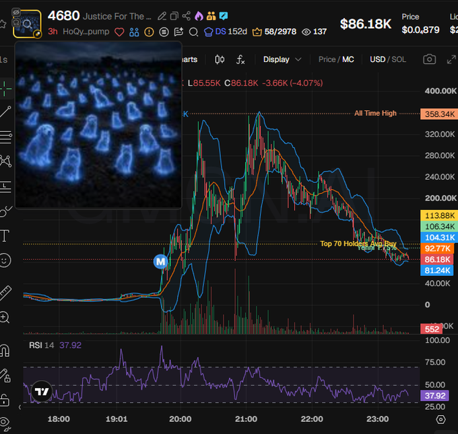This screenshot has height=434, width=458.
Task: Favorite the token with heart icon
Action: 119,32
